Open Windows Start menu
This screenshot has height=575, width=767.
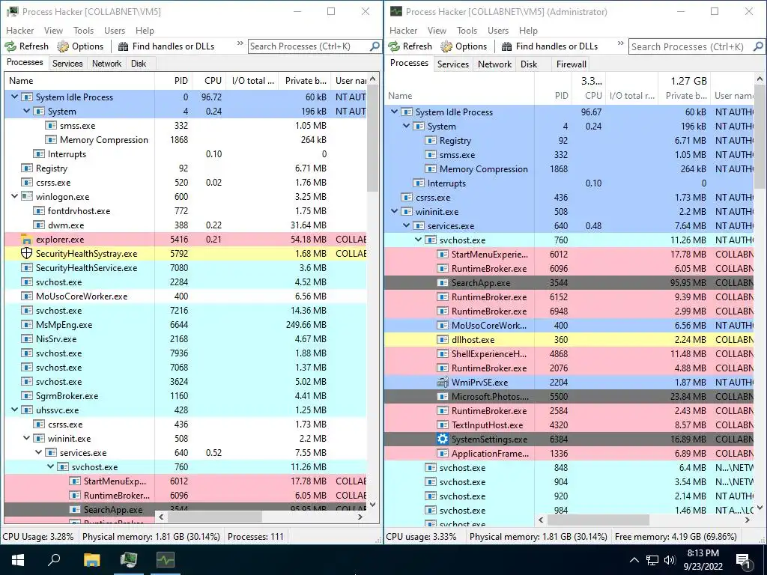point(18,560)
